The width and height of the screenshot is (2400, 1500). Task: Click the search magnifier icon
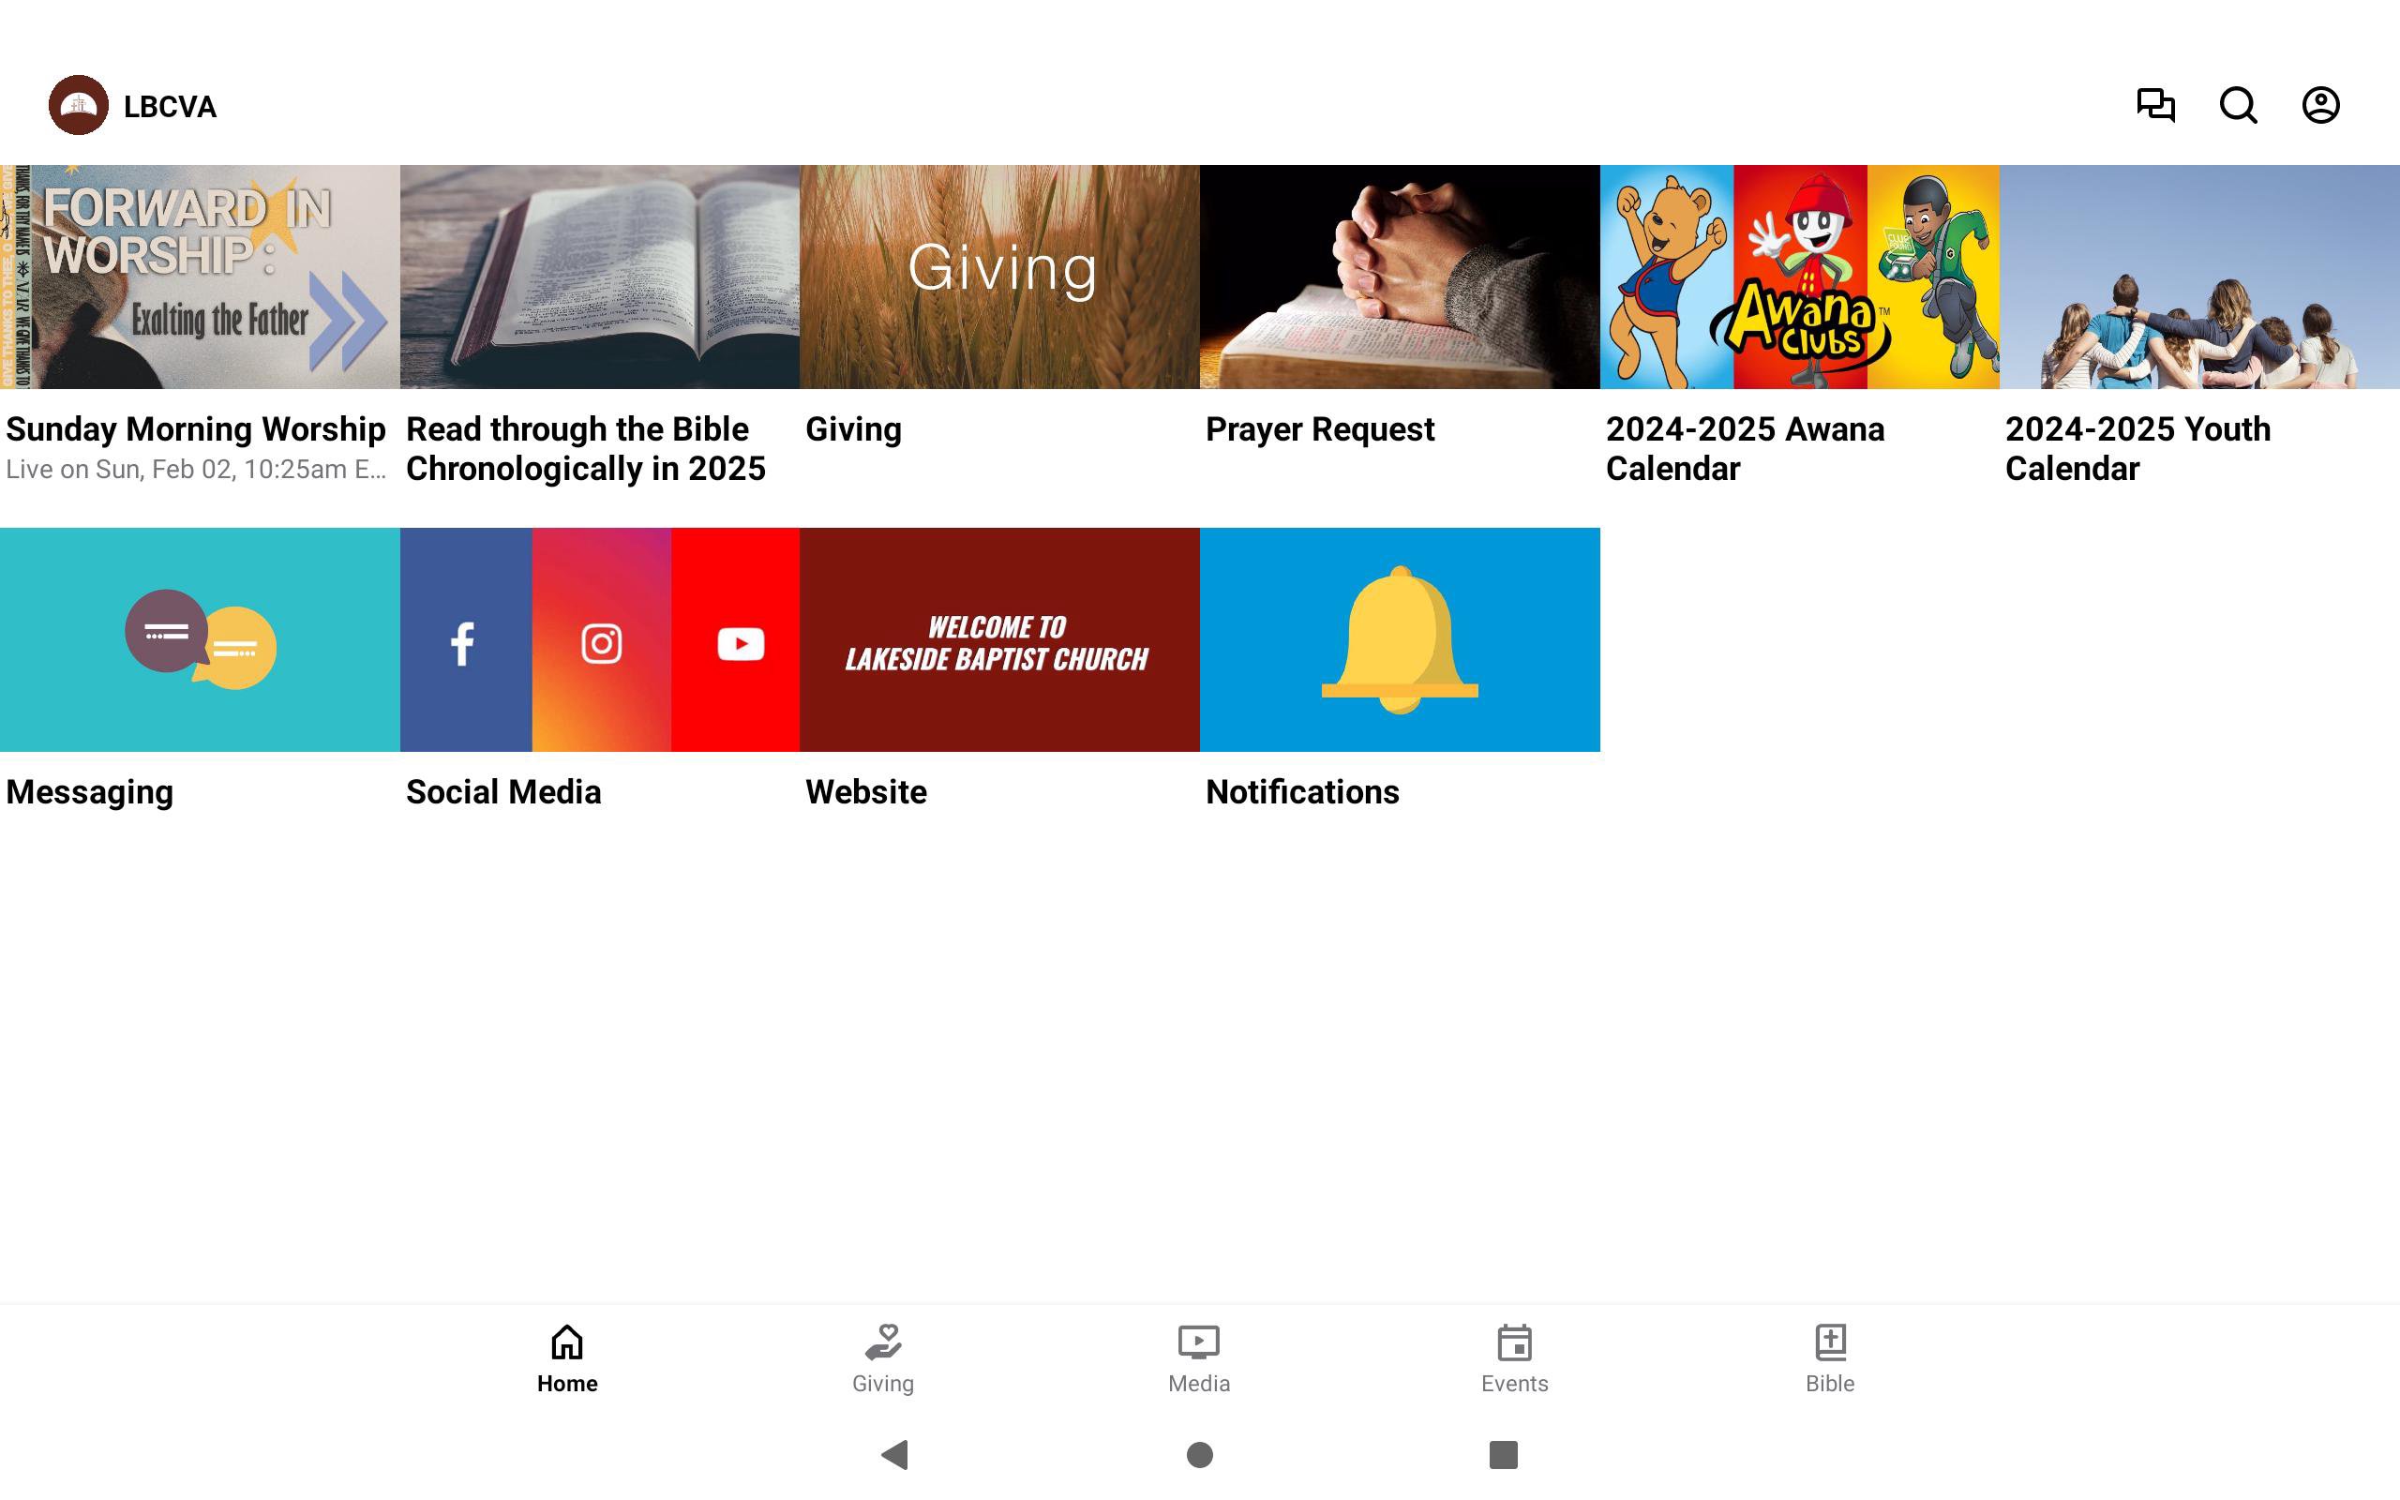pos(2238,105)
